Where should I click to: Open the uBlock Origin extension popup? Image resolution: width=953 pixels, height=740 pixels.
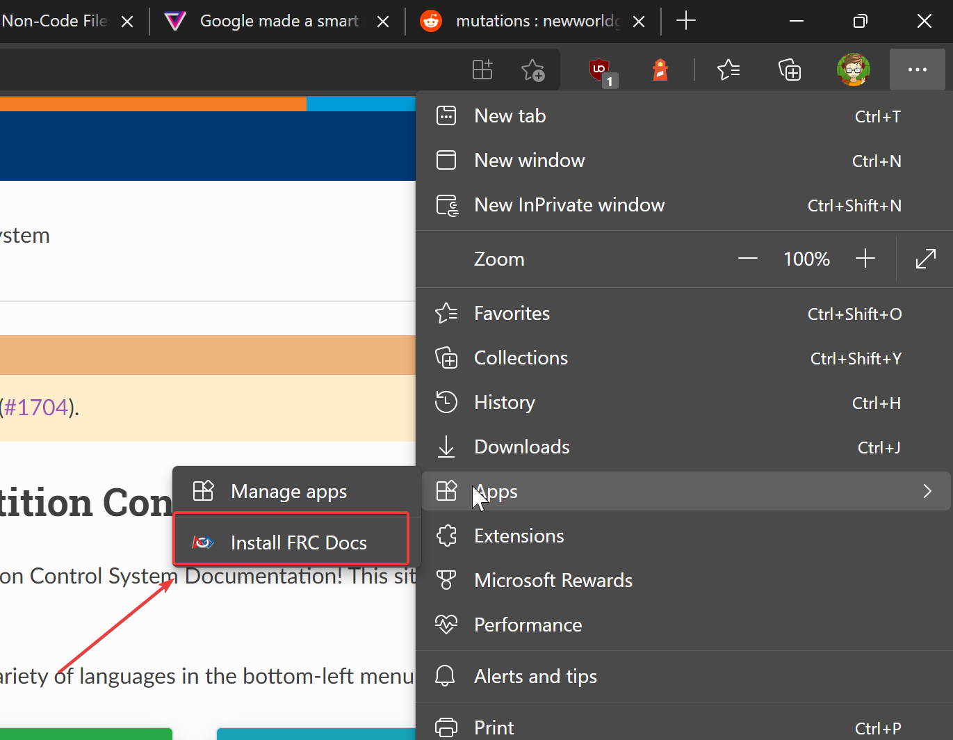coord(599,70)
